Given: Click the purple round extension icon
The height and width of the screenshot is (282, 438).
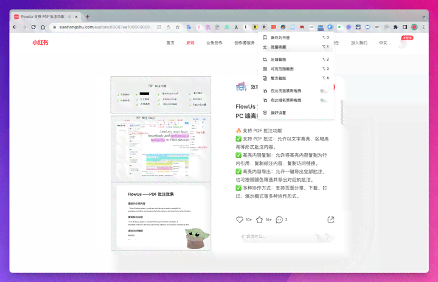Looking at the screenshot, I should tap(349, 27).
